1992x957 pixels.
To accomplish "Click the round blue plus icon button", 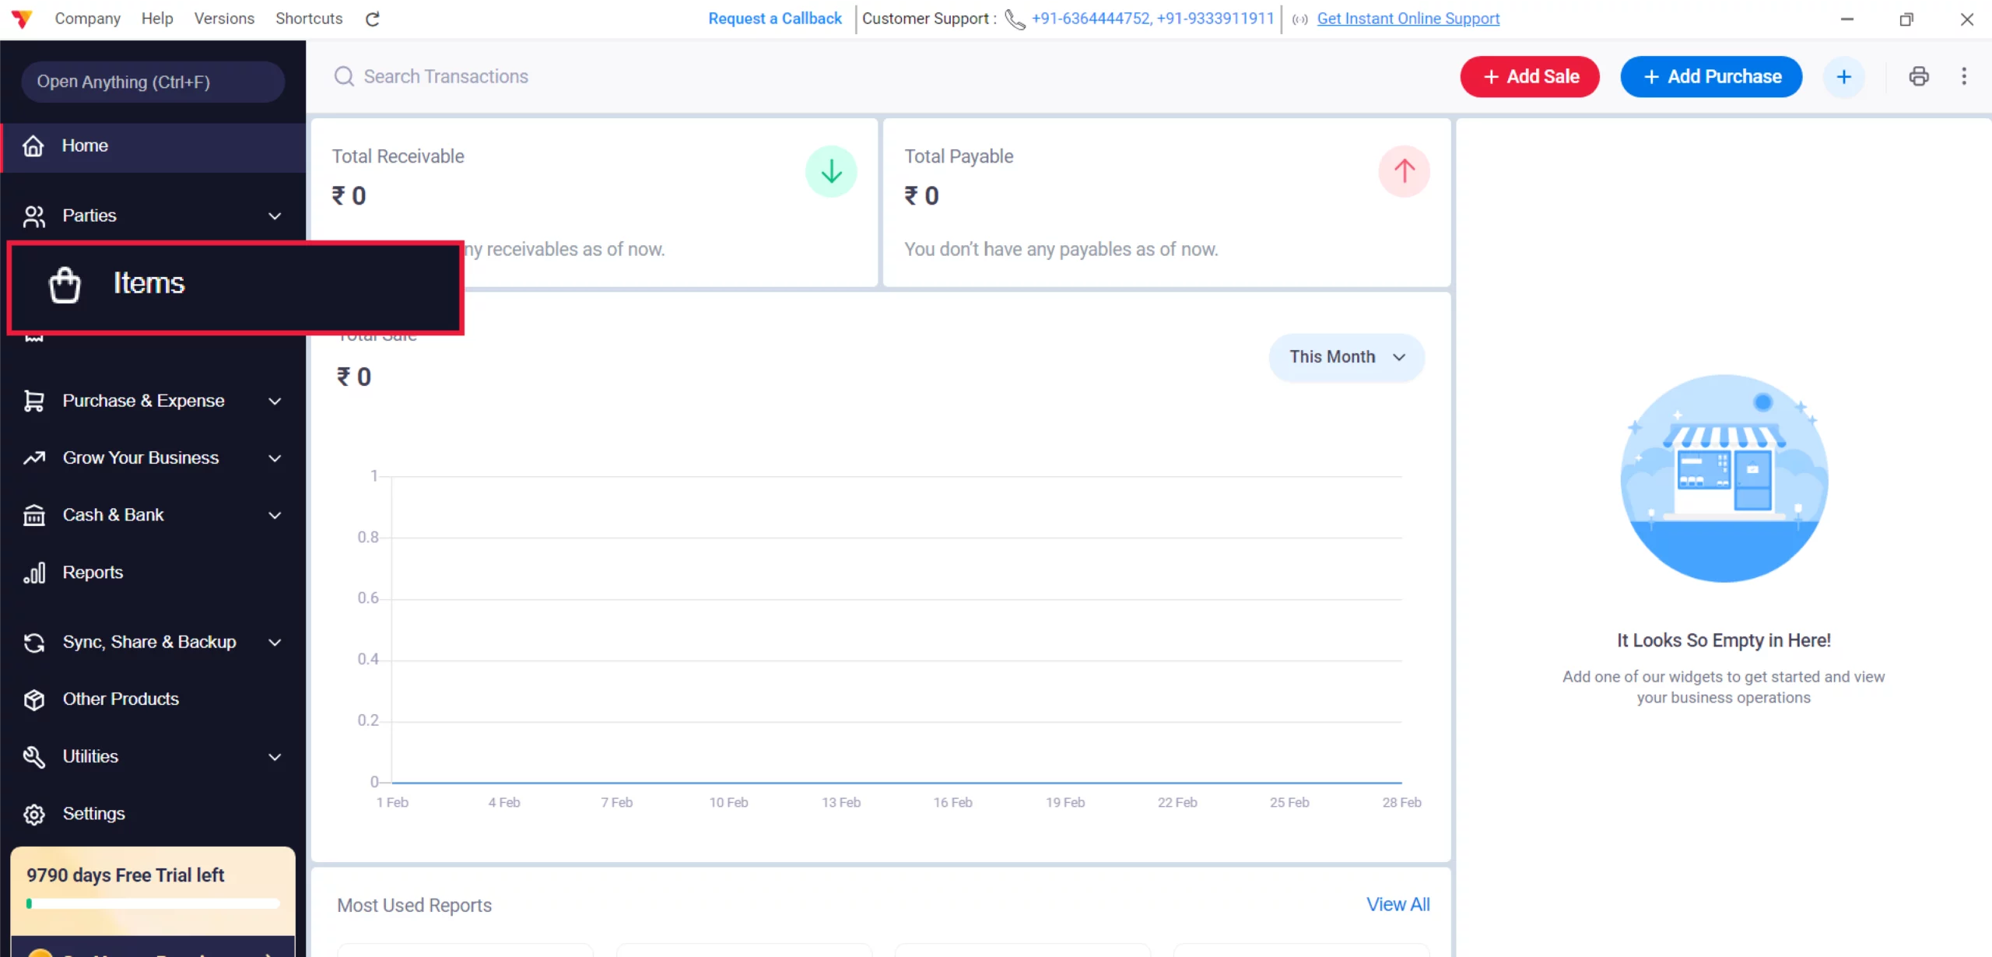I will pos(1843,76).
